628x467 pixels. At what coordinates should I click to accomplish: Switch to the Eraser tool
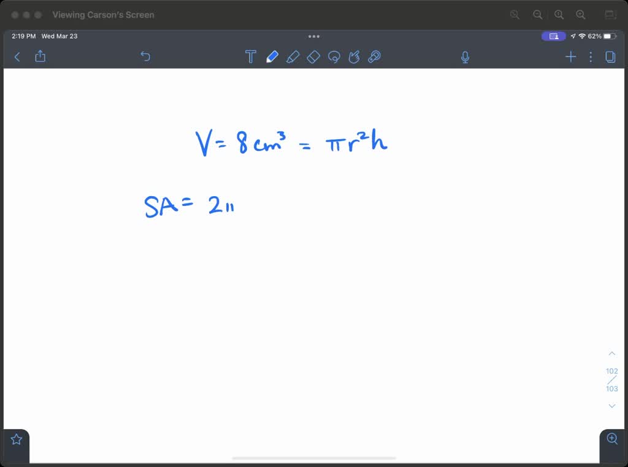coord(313,56)
